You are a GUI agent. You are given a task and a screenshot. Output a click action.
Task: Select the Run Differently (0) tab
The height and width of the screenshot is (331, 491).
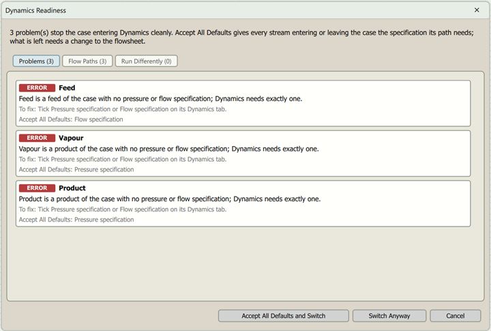coord(146,61)
